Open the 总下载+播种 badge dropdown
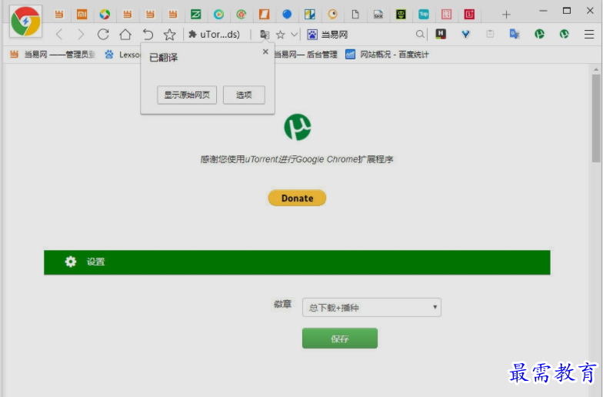Screen dimensions: 603x397 [x=371, y=308]
